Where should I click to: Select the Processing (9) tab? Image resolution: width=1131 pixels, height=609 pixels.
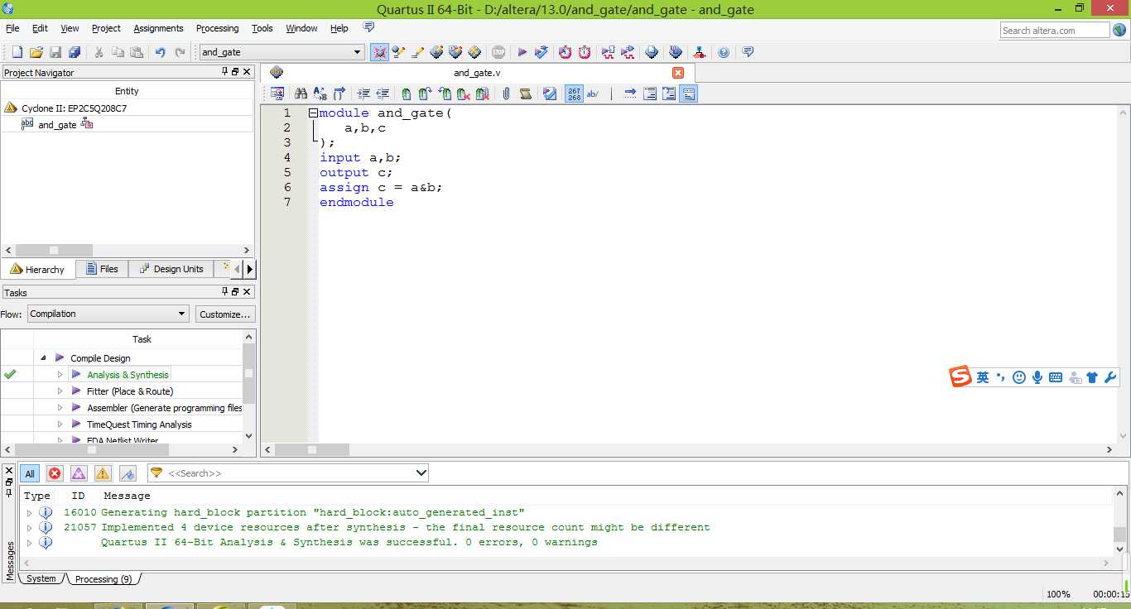coord(103,579)
